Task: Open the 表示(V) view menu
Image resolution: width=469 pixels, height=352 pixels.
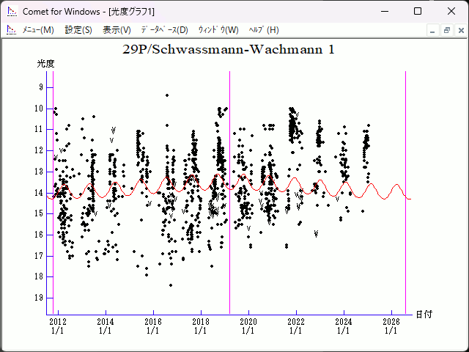Action: (117, 30)
